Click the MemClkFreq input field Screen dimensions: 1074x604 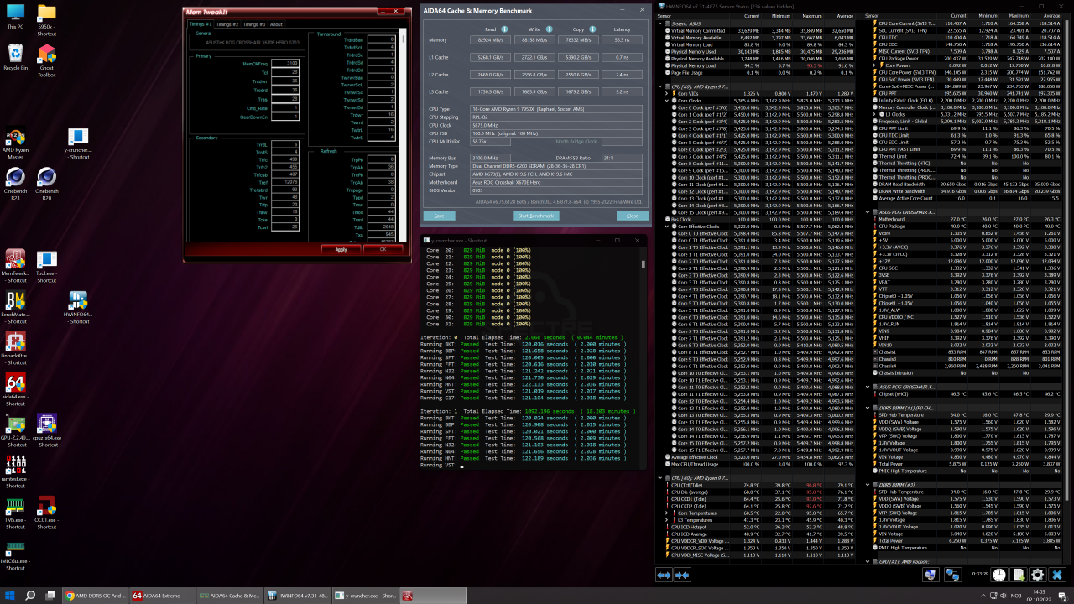click(x=284, y=63)
